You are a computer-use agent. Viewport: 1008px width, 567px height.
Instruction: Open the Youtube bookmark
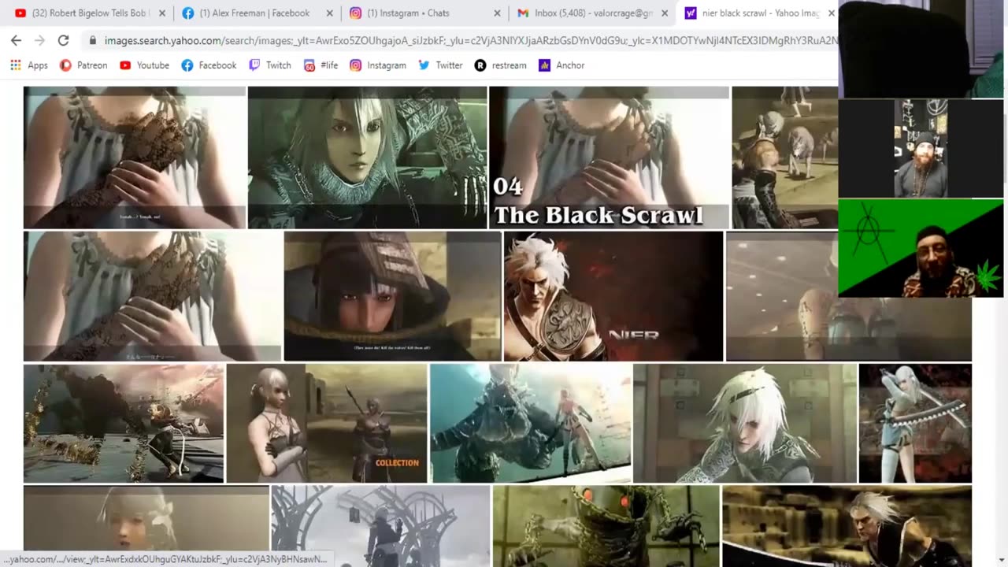(144, 65)
